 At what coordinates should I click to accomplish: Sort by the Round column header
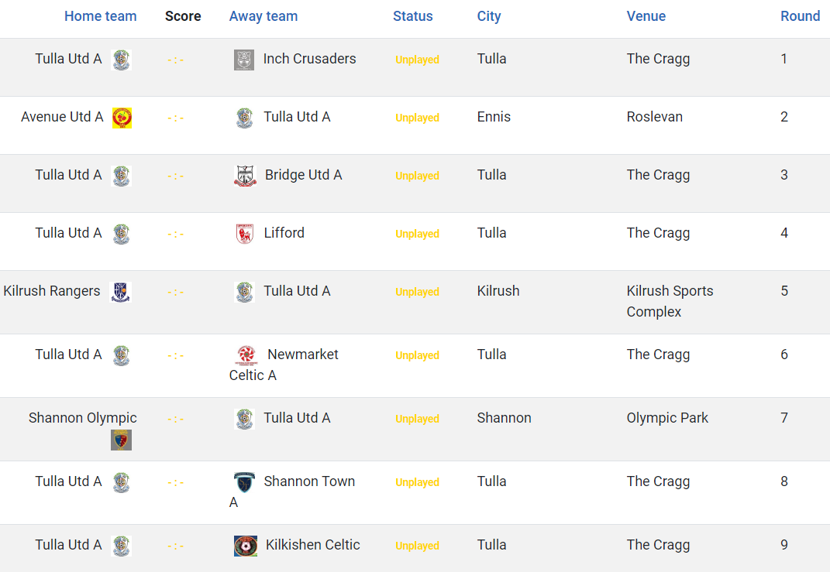[800, 16]
